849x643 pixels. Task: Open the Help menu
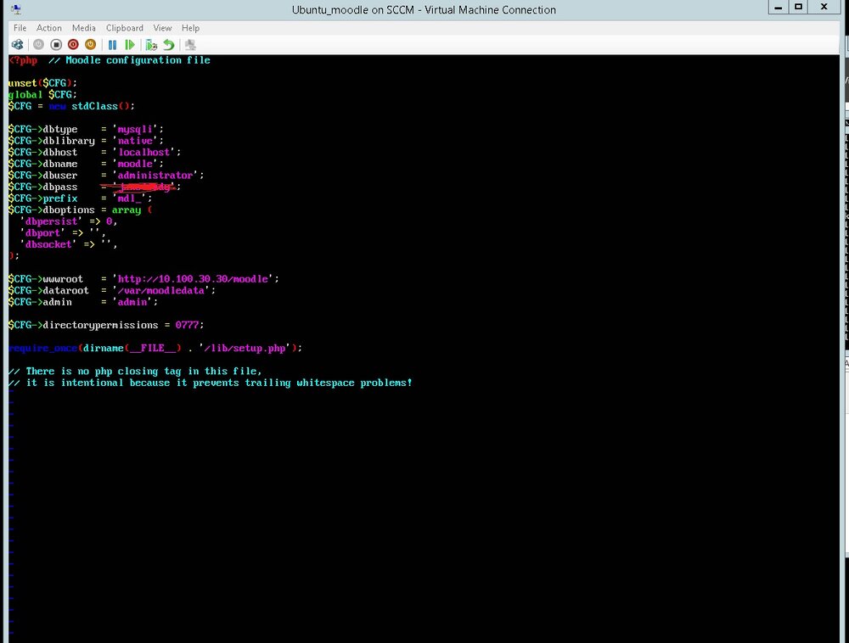click(190, 28)
